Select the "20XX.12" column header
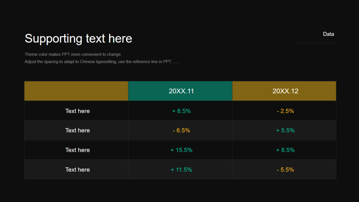 coord(285,91)
